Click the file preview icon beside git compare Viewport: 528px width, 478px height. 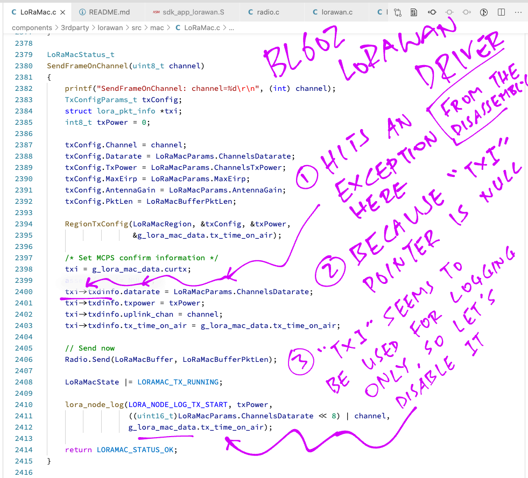pyautogui.click(x=414, y=12)
